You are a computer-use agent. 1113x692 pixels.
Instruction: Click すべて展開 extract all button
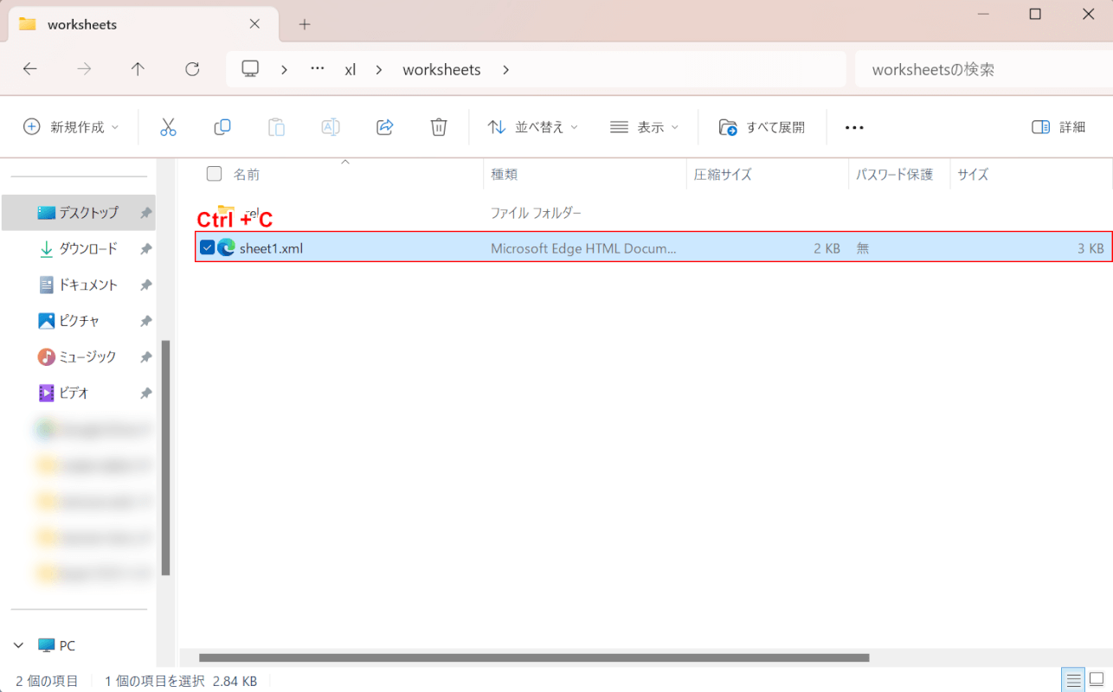[x=762, y=127]
